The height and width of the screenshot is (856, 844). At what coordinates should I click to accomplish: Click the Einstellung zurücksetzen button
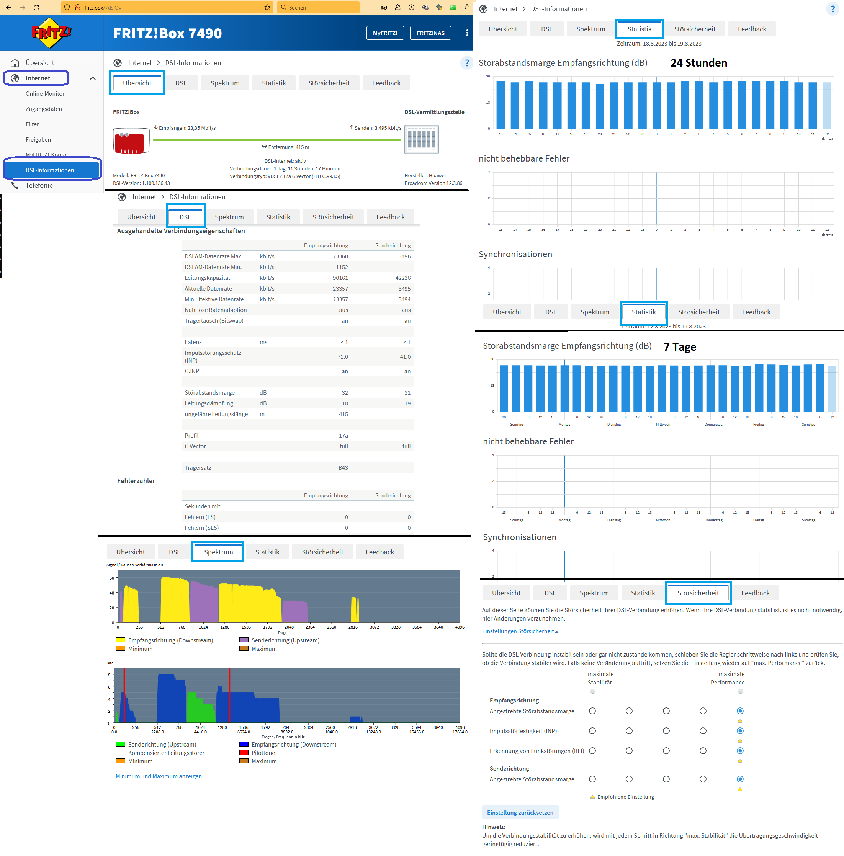[x=520, y=812]
